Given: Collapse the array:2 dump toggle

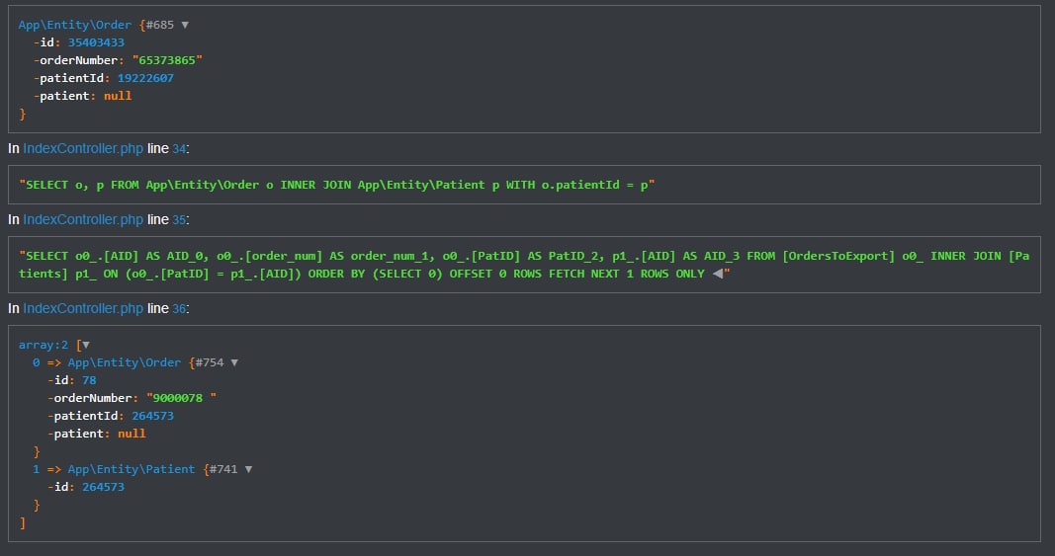Looking at the screenshot, I should tap(85, 345).
